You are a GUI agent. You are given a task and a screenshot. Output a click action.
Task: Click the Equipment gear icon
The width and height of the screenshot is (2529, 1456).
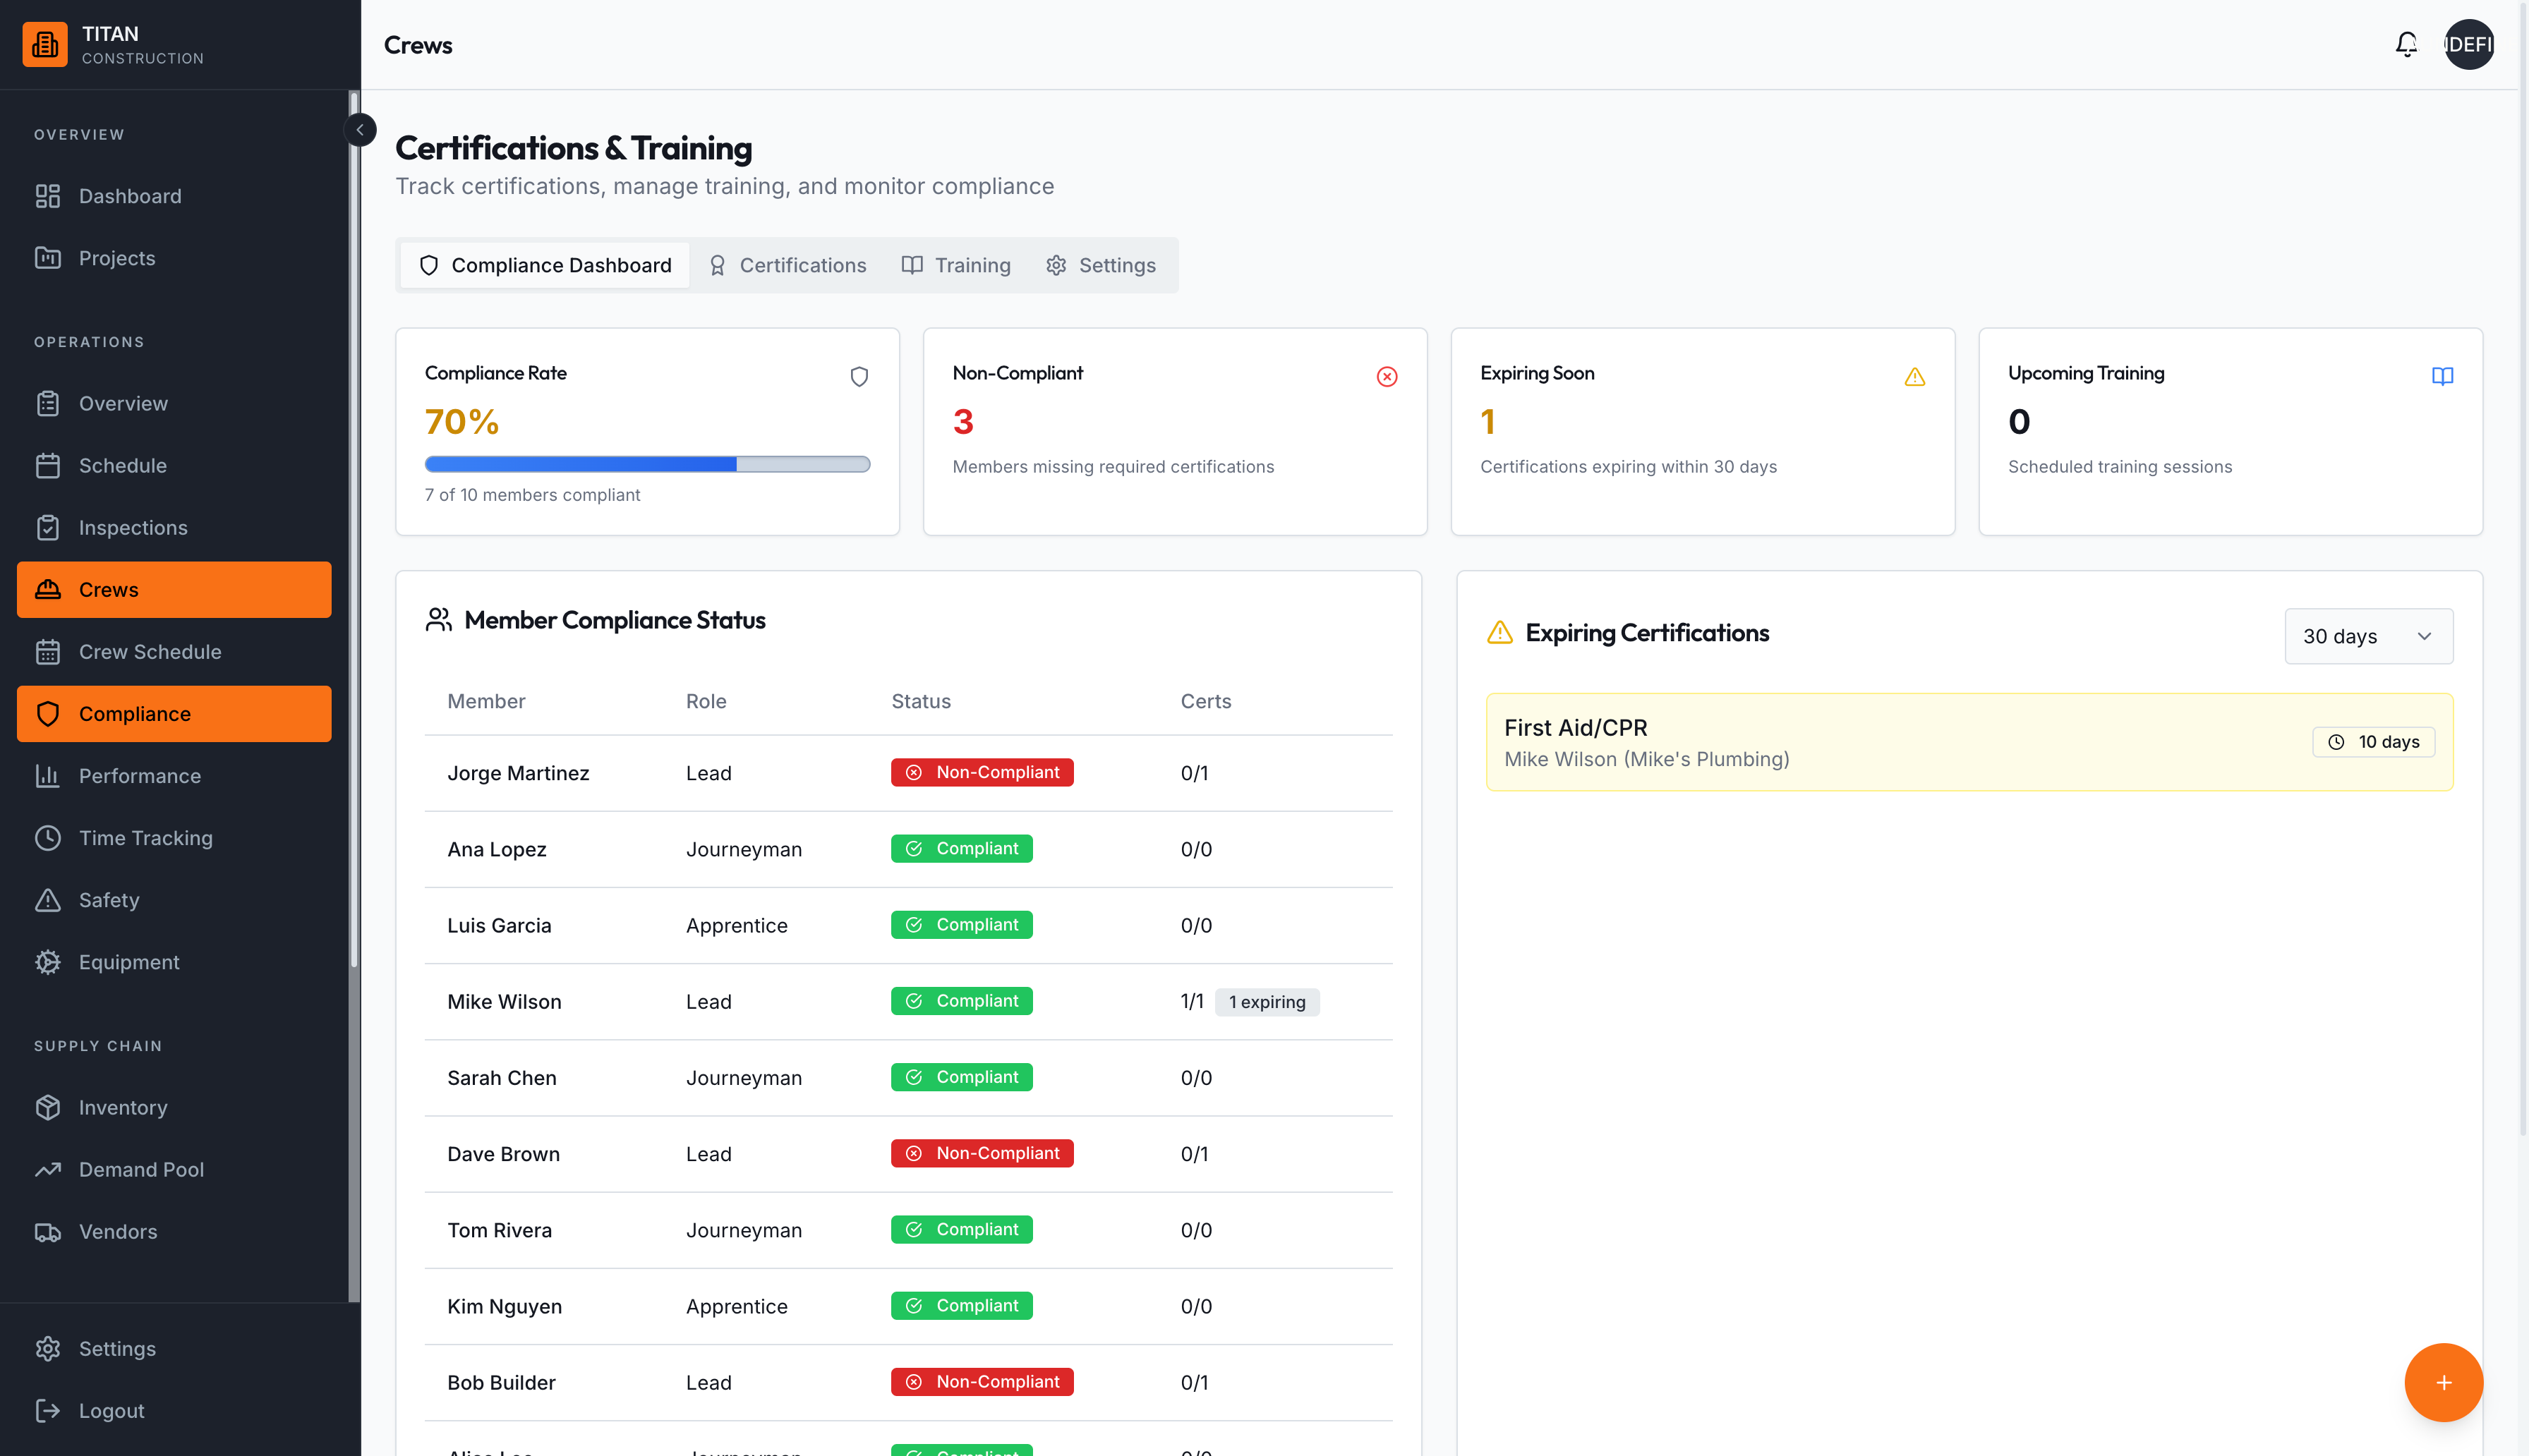click(48, 962)
